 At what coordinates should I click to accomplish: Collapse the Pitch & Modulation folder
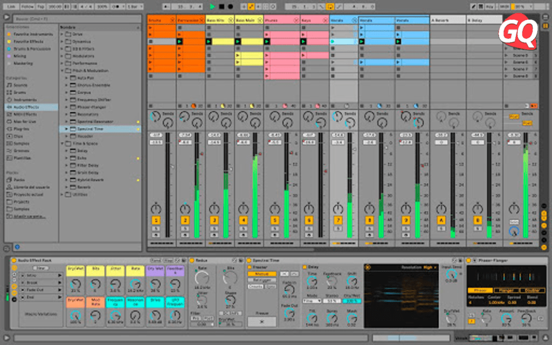tap(62, 71)
